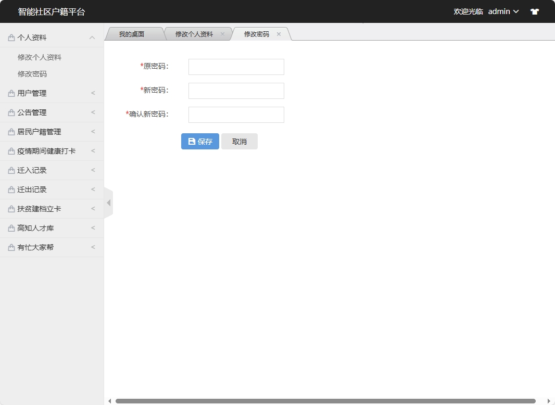This screenshot has width=555, height=405.
Task: Switch to the 修改个人资料 tab
Action: pos(194,34)
